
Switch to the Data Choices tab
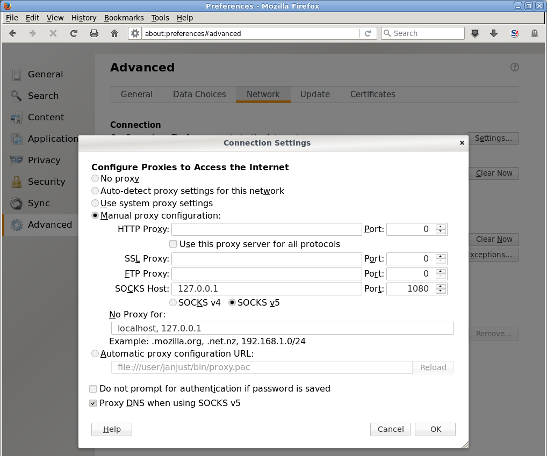pyautogui.click(x=199, y=95)
